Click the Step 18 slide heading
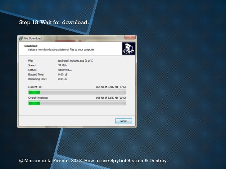Screen dimensions: 226x169 click(x=54, y=22)
